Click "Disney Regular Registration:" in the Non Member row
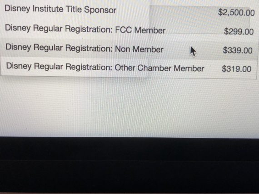Image resolution: width=259 pixels, height=194 pixels. (x=59, y=48)
